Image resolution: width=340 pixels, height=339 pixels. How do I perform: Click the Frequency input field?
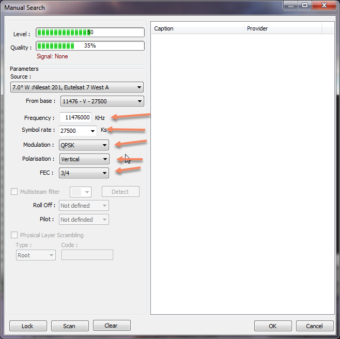76,118
